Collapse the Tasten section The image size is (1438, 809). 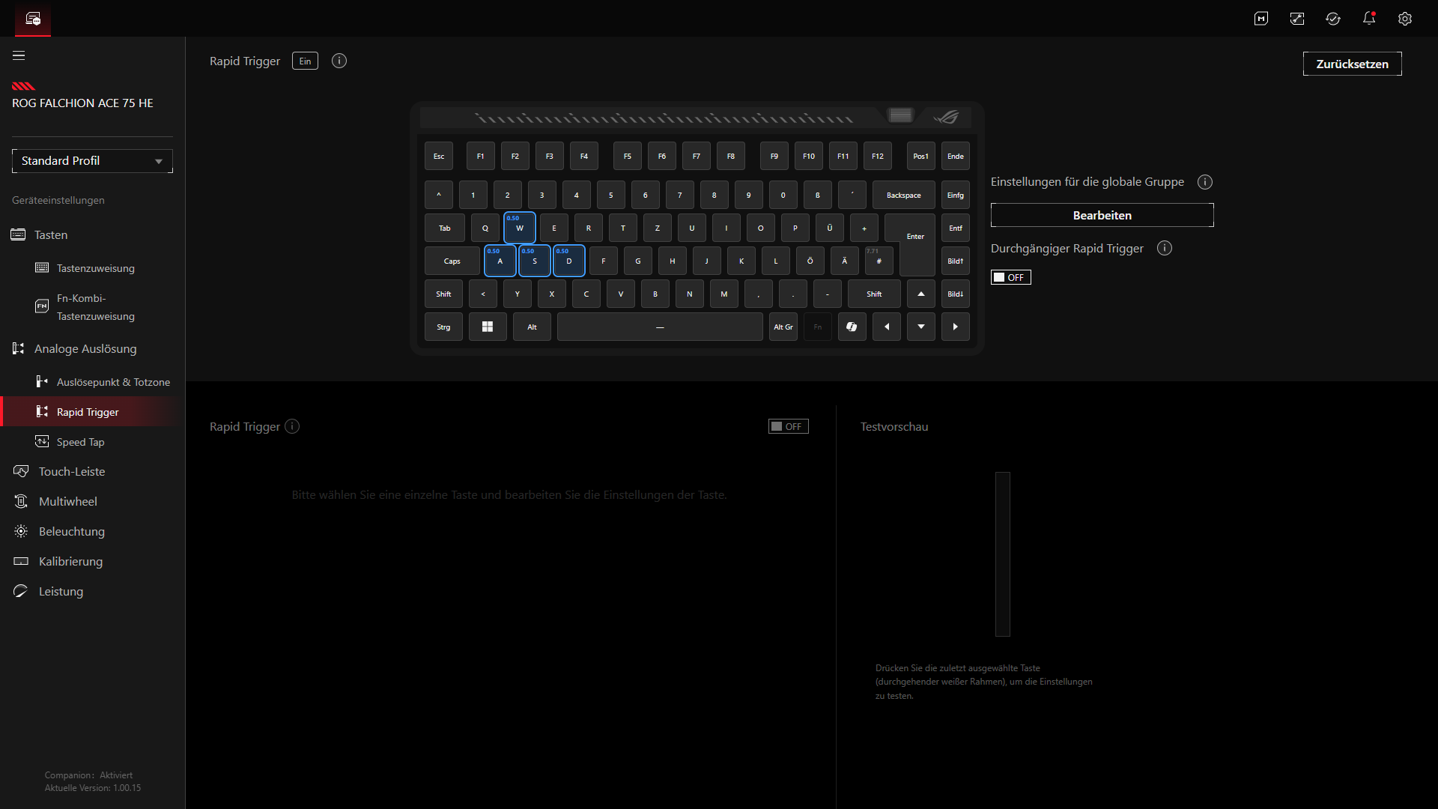point(51,235)
